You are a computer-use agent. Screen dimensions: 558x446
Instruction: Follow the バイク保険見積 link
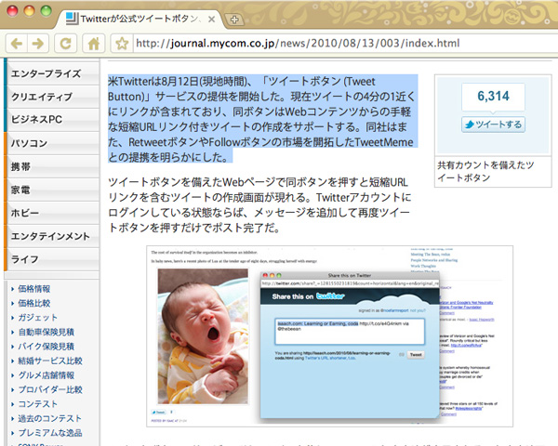click(46, 347)
